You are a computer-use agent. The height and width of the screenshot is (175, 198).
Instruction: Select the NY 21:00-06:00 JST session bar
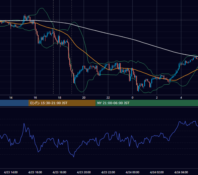146,103
